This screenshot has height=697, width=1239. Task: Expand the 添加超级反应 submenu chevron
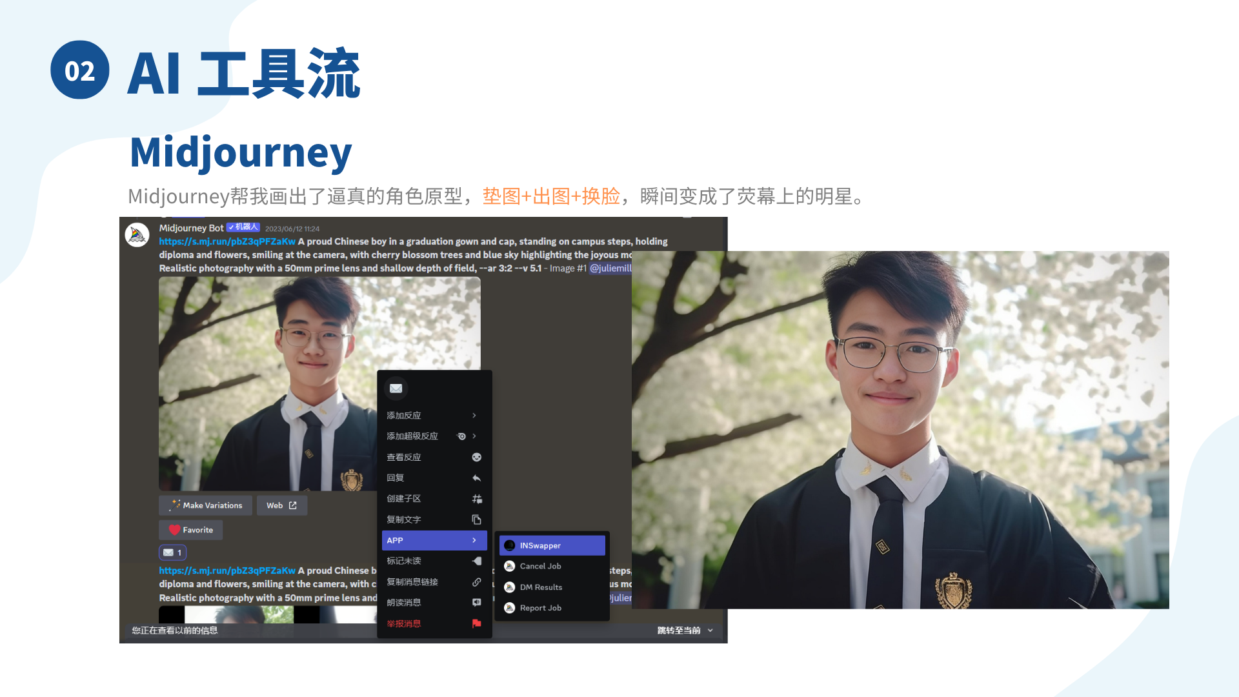[474, 436]
